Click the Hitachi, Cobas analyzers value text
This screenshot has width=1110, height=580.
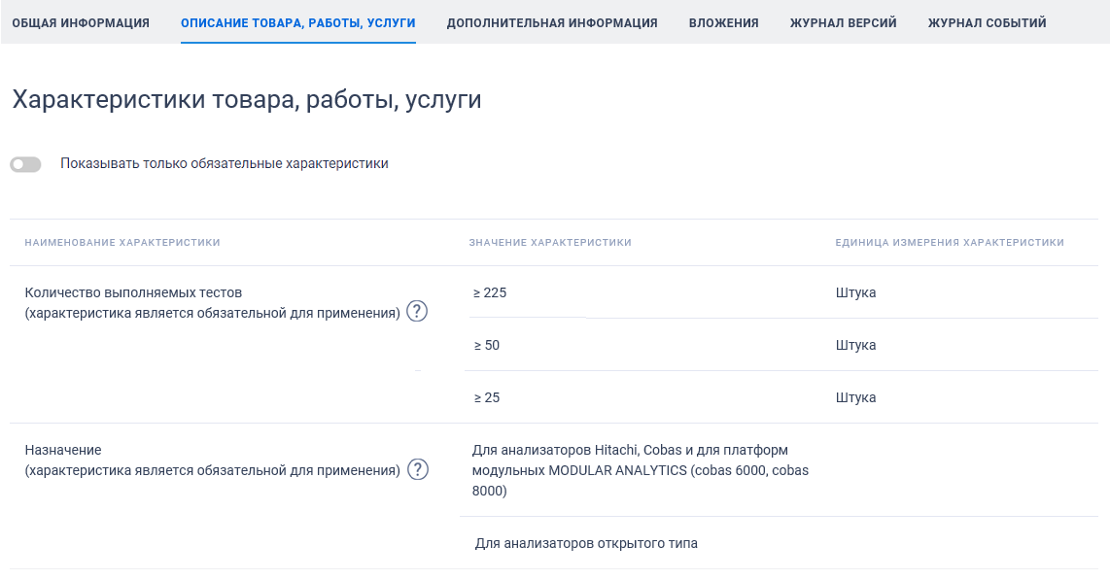(640, 470)
